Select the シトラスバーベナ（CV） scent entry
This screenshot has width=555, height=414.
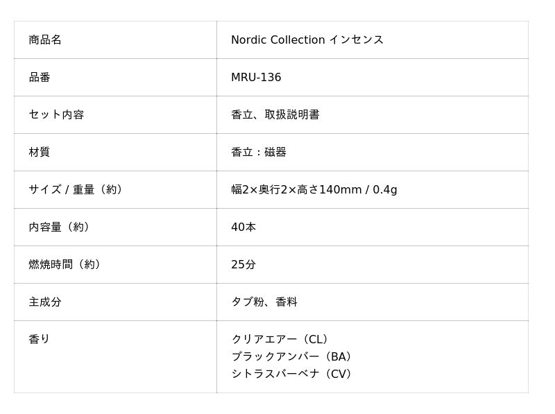293,374
